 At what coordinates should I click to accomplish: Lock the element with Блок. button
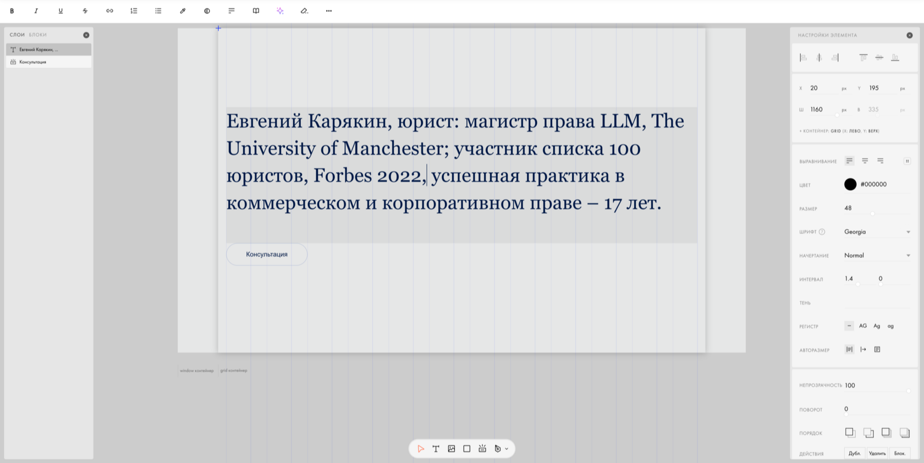point(900,454)
